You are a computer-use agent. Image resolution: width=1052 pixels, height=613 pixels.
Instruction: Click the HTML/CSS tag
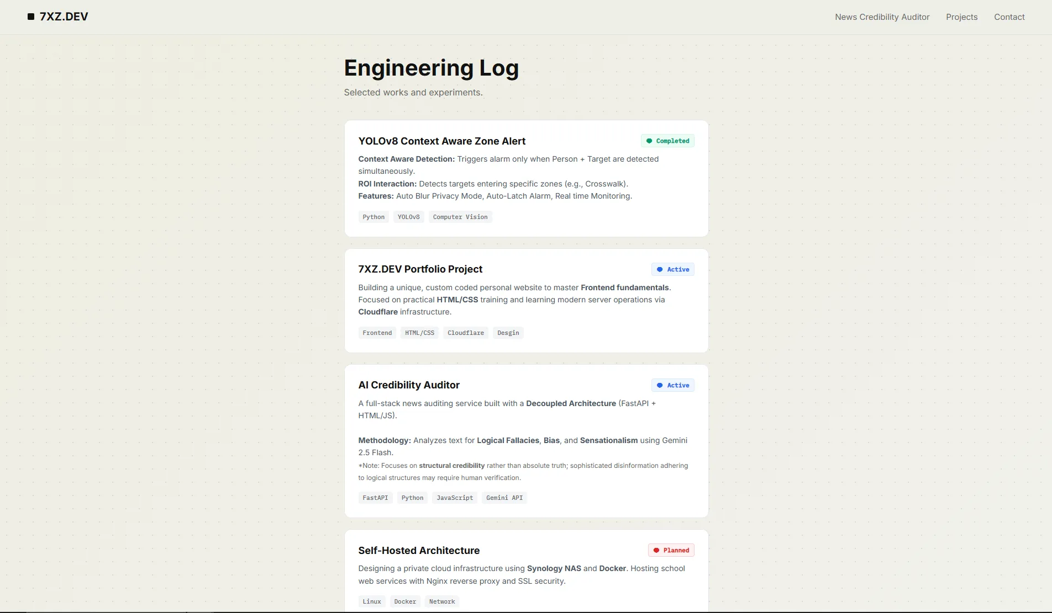419,333
